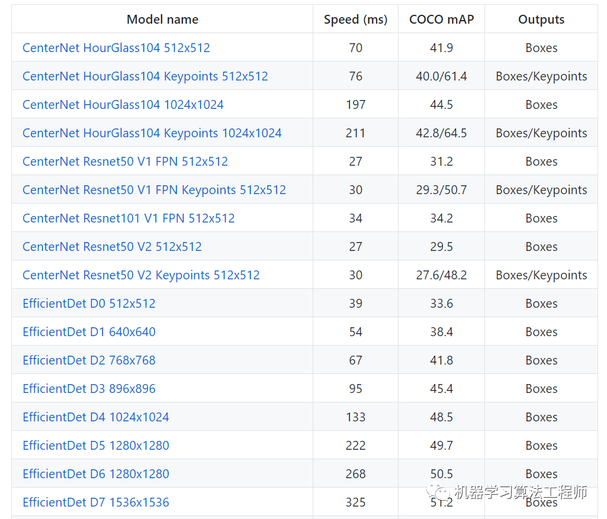Select the EfficientDet D2 768x768 link
Viewport: 607px width, 519px height.
point(89,360)
